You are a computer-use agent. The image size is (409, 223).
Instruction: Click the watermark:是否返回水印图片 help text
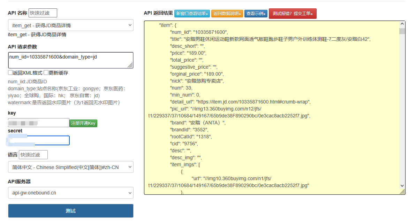click(x=64, y=103)
